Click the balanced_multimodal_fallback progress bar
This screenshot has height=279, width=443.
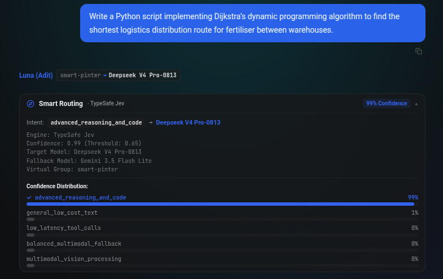[x=222, y=250]
